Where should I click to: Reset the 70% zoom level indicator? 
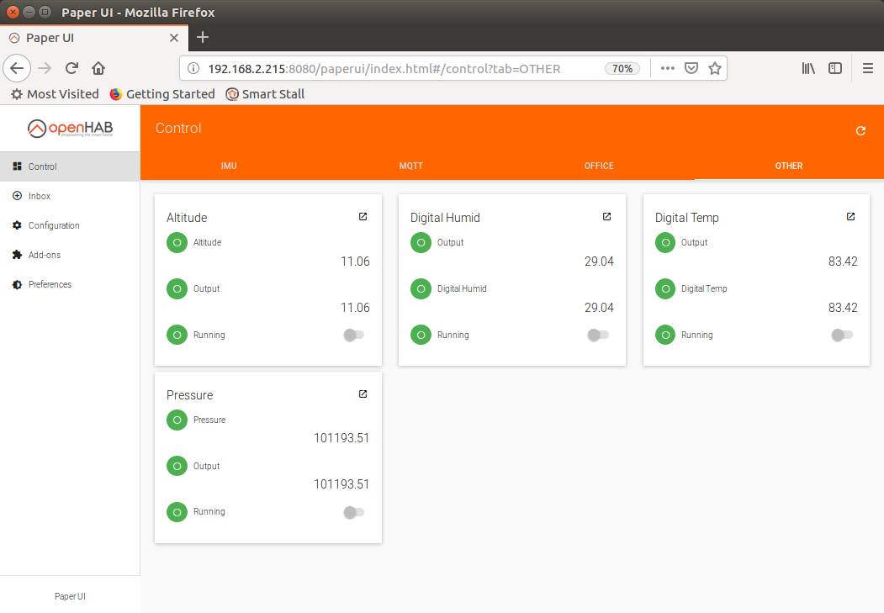[x=622, y=68]
